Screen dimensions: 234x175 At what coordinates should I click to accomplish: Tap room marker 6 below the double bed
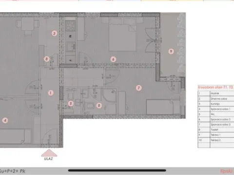pyautogui.click(x=113, y=59)
